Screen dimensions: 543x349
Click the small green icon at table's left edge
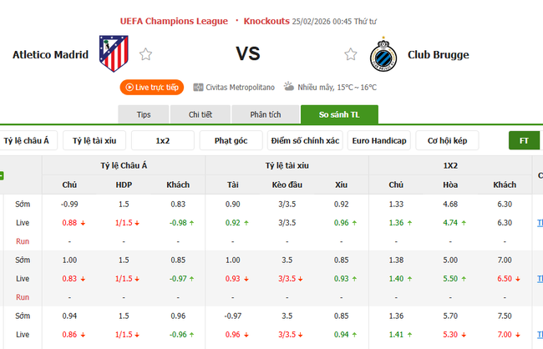[x=2, y=175]
